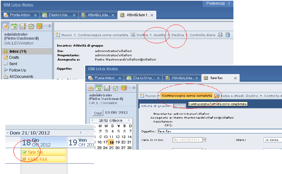282x174 pixels.
Task: Open To Do icon in upper window sidebar toolbar
Action: [x=31, y=26]
